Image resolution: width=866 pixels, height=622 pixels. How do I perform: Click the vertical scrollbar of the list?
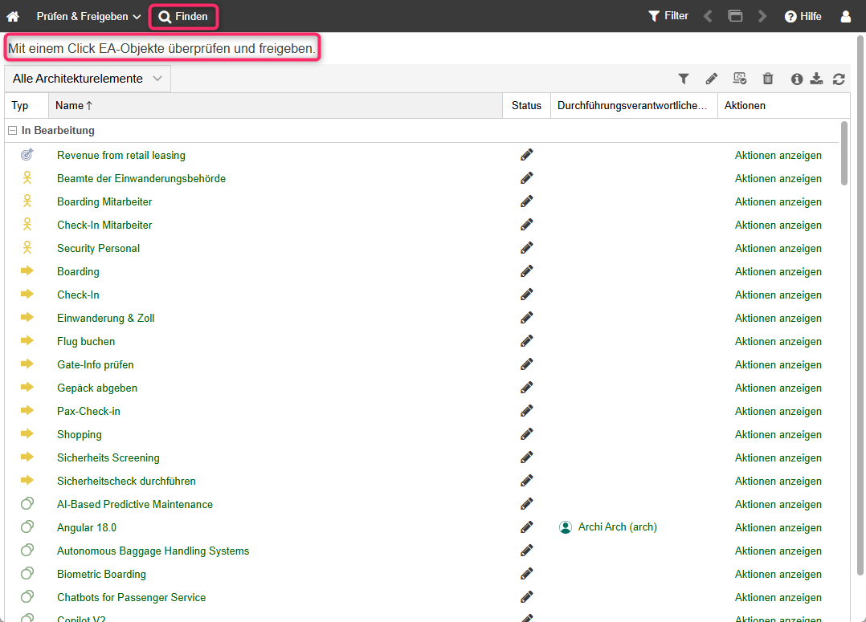tap(844, 152)
